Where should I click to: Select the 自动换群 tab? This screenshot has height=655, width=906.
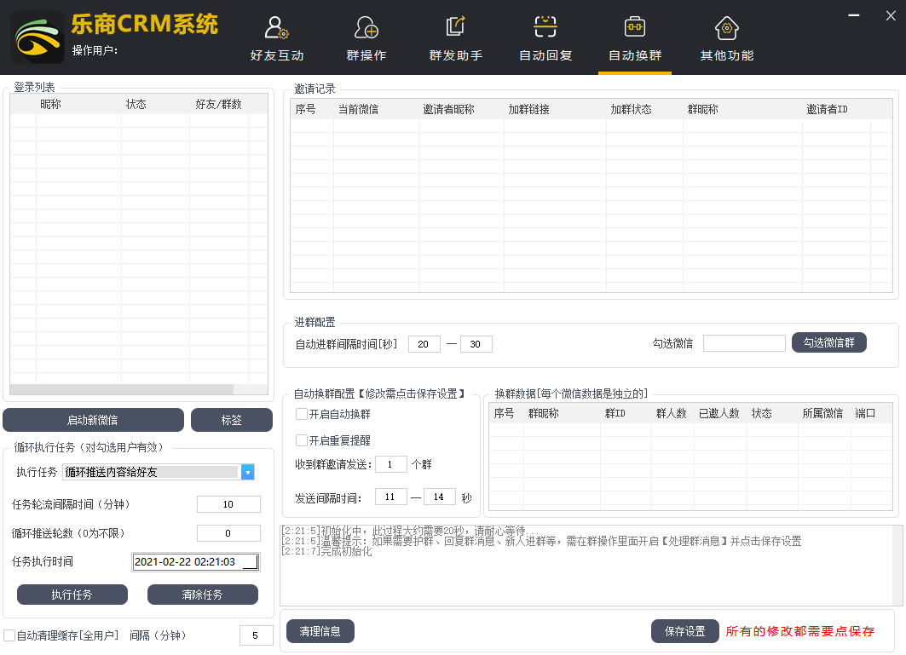(634, 55)
